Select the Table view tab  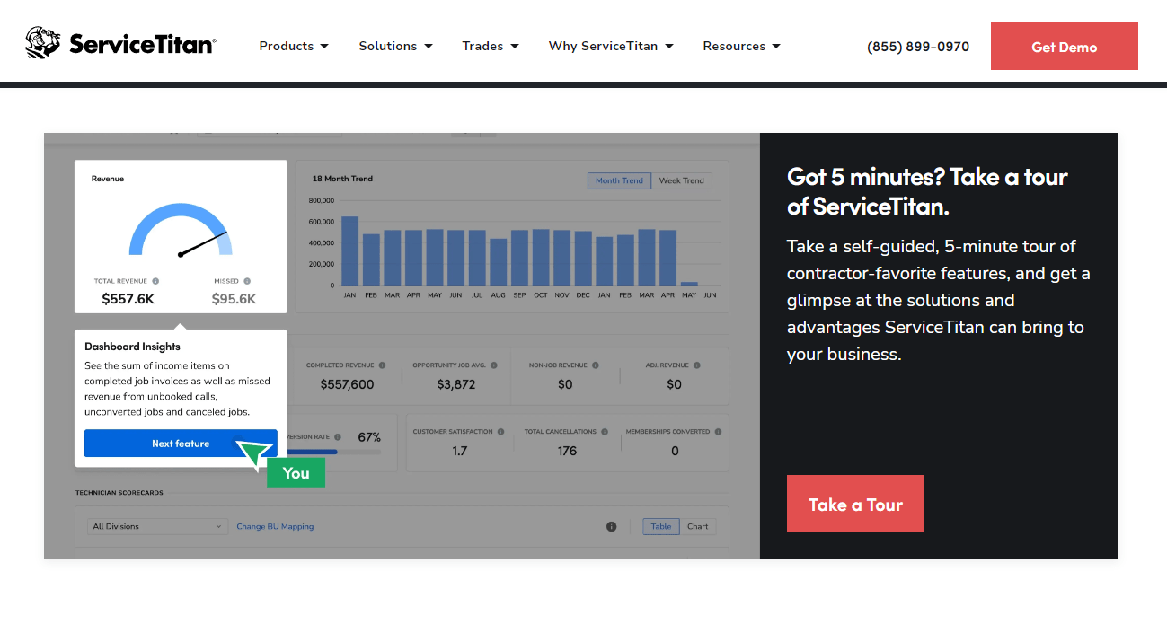661,526
